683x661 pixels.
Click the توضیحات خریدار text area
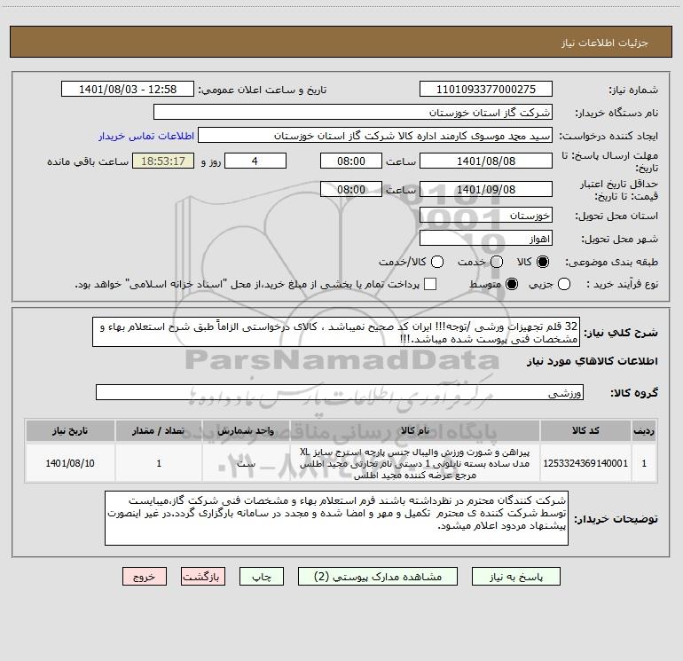[x=336, y=518]
